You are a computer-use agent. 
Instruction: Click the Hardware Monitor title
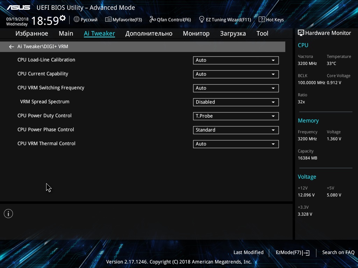(x=328, y=33)
